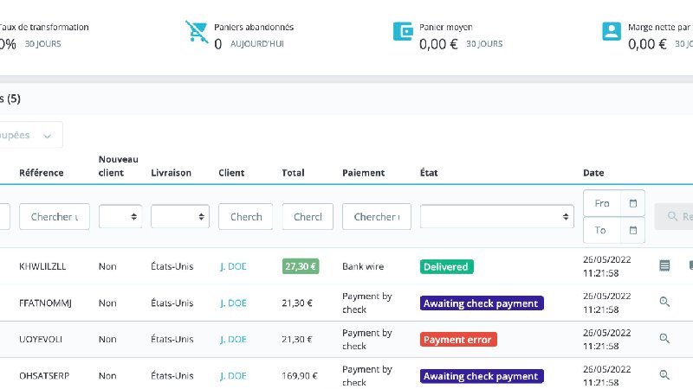Click the 27,30 € total badge
The height and width of the screenshot is (389, 693).
[x=301, y=266]
